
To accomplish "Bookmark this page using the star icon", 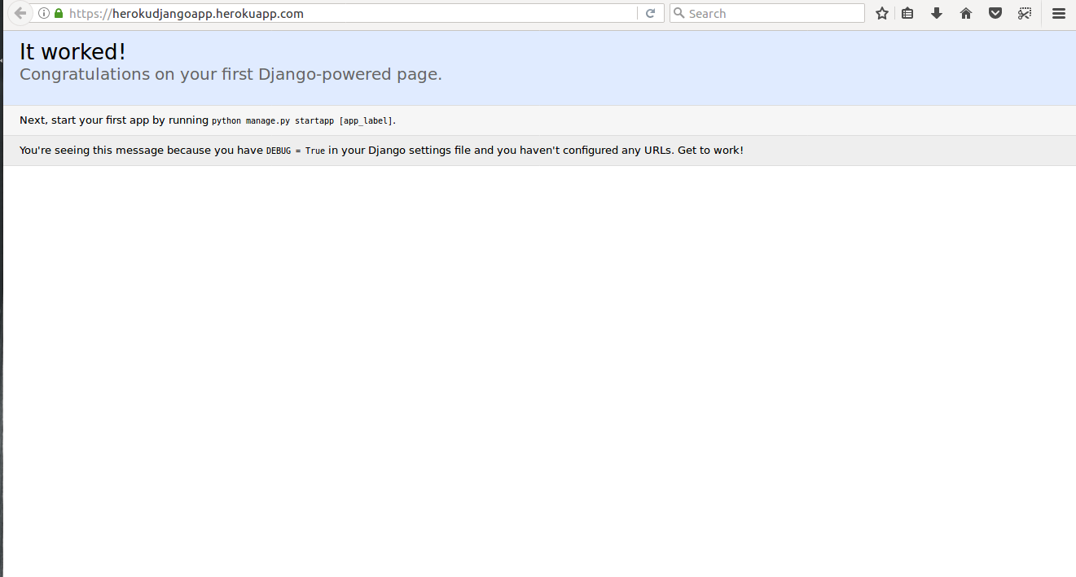I will click(881, 13).
